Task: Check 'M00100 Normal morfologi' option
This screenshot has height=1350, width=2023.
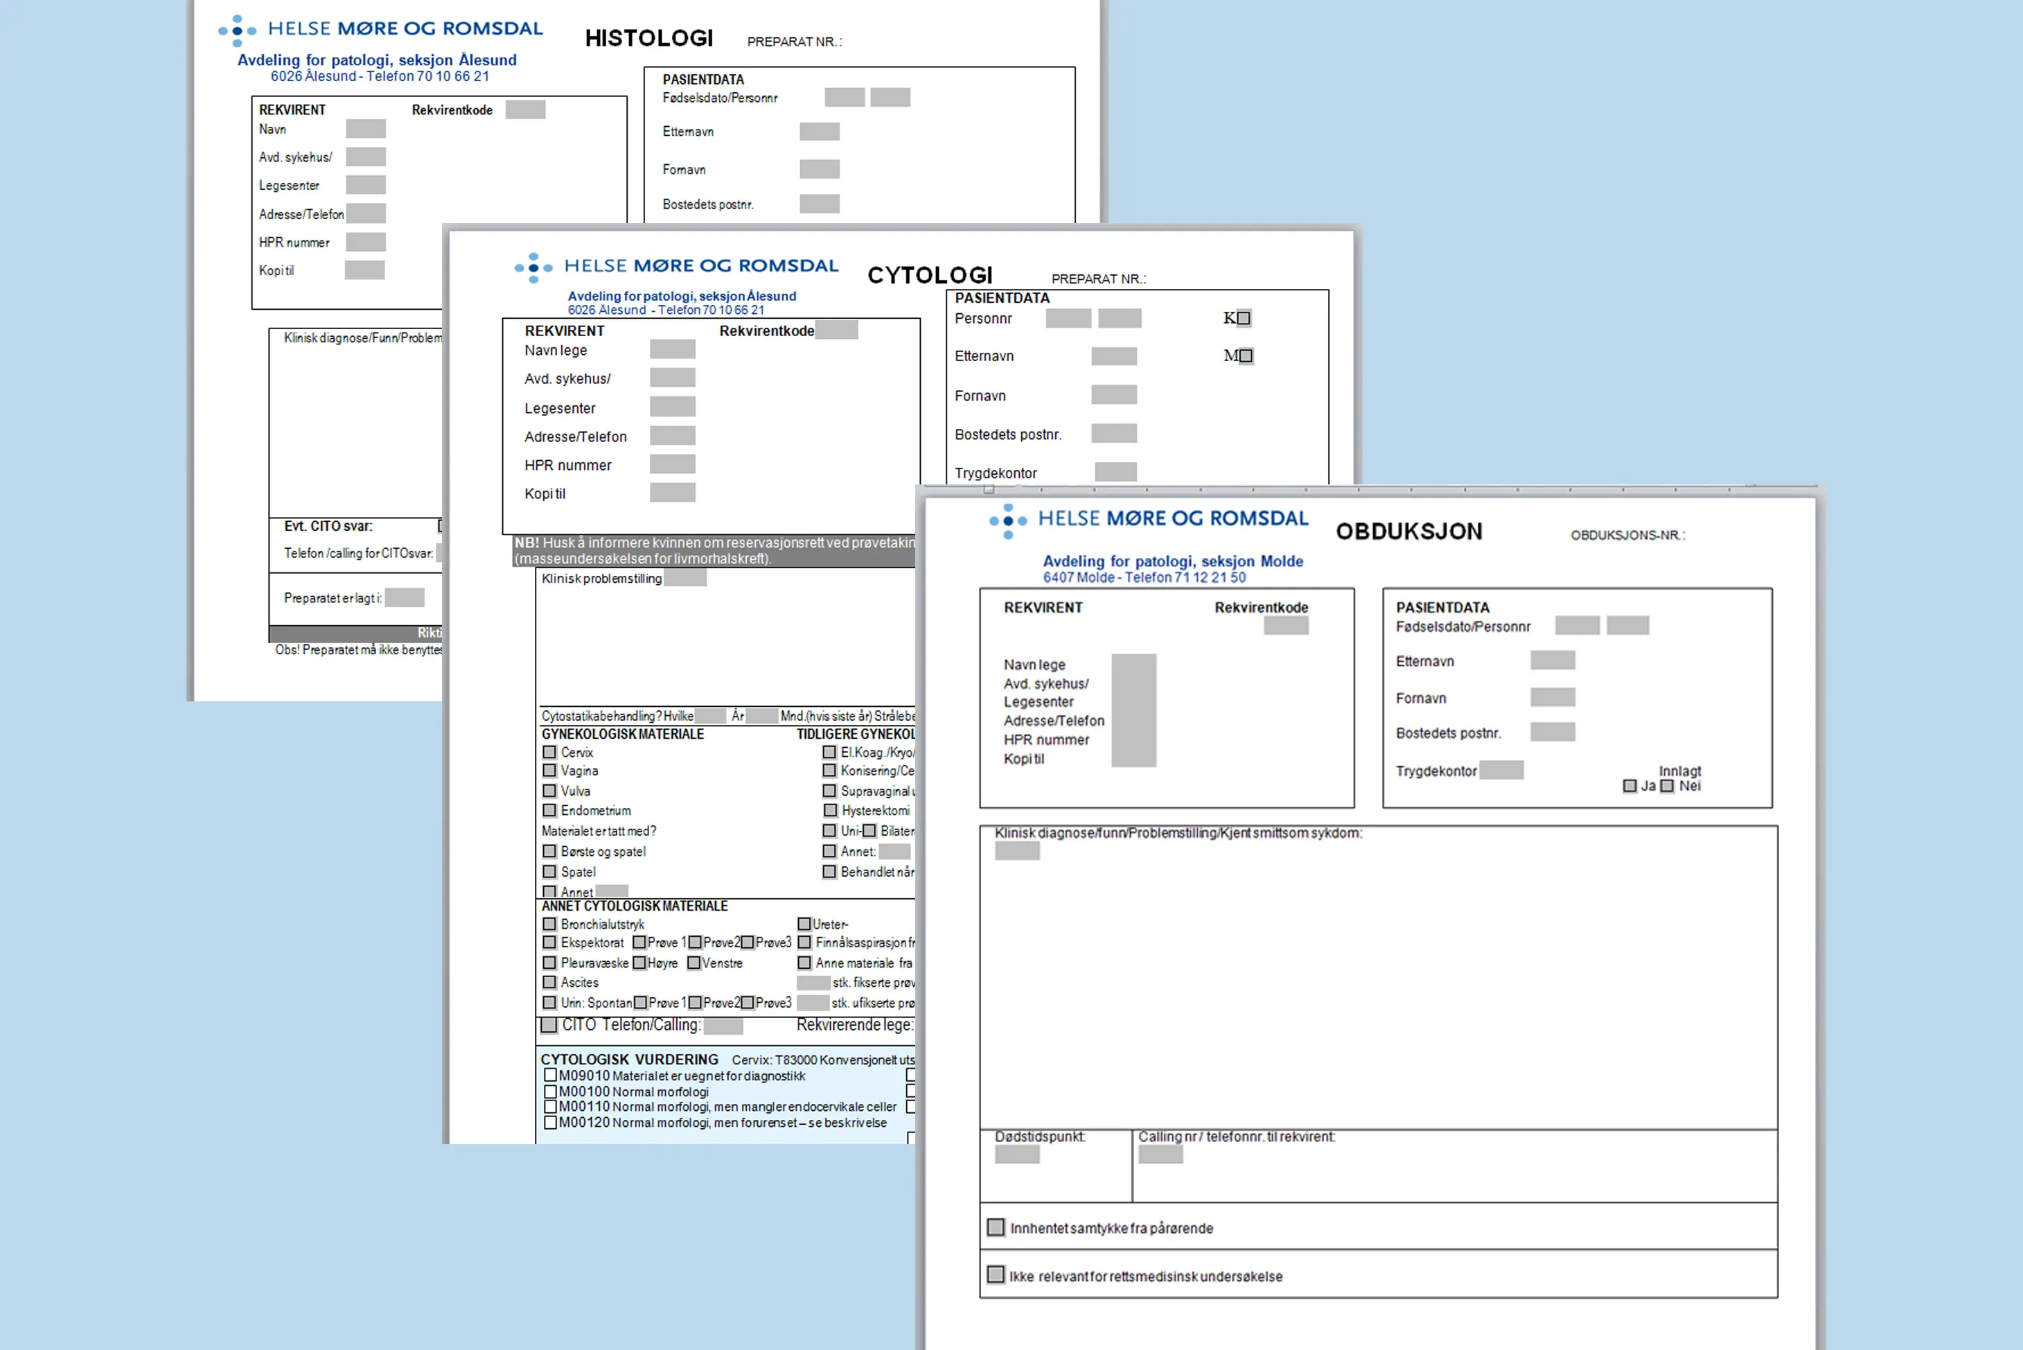Action: 550,1092
